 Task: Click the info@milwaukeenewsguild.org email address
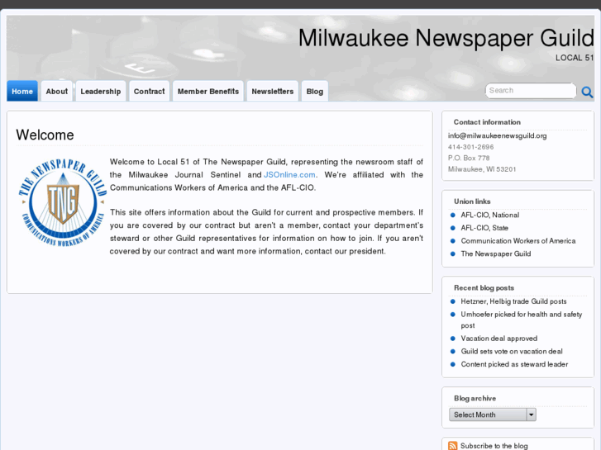pyautogui.click(x=497, y=135)
